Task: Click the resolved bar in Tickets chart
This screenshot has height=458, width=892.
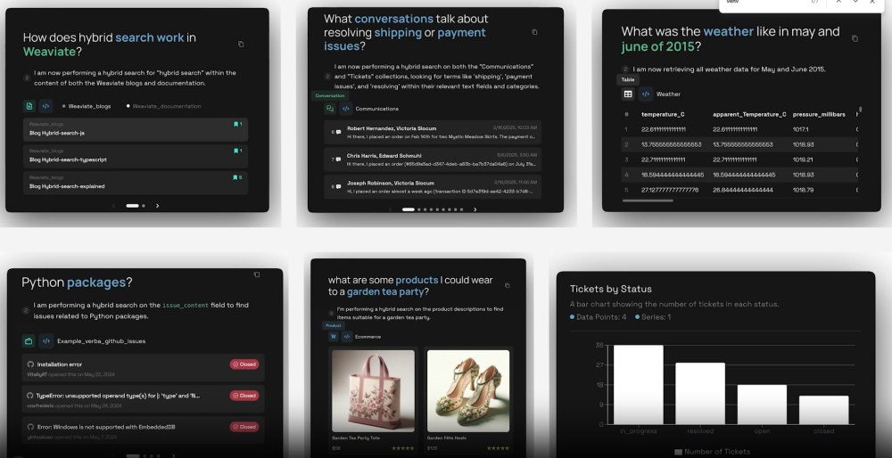Action: click(x=700, y=393)
